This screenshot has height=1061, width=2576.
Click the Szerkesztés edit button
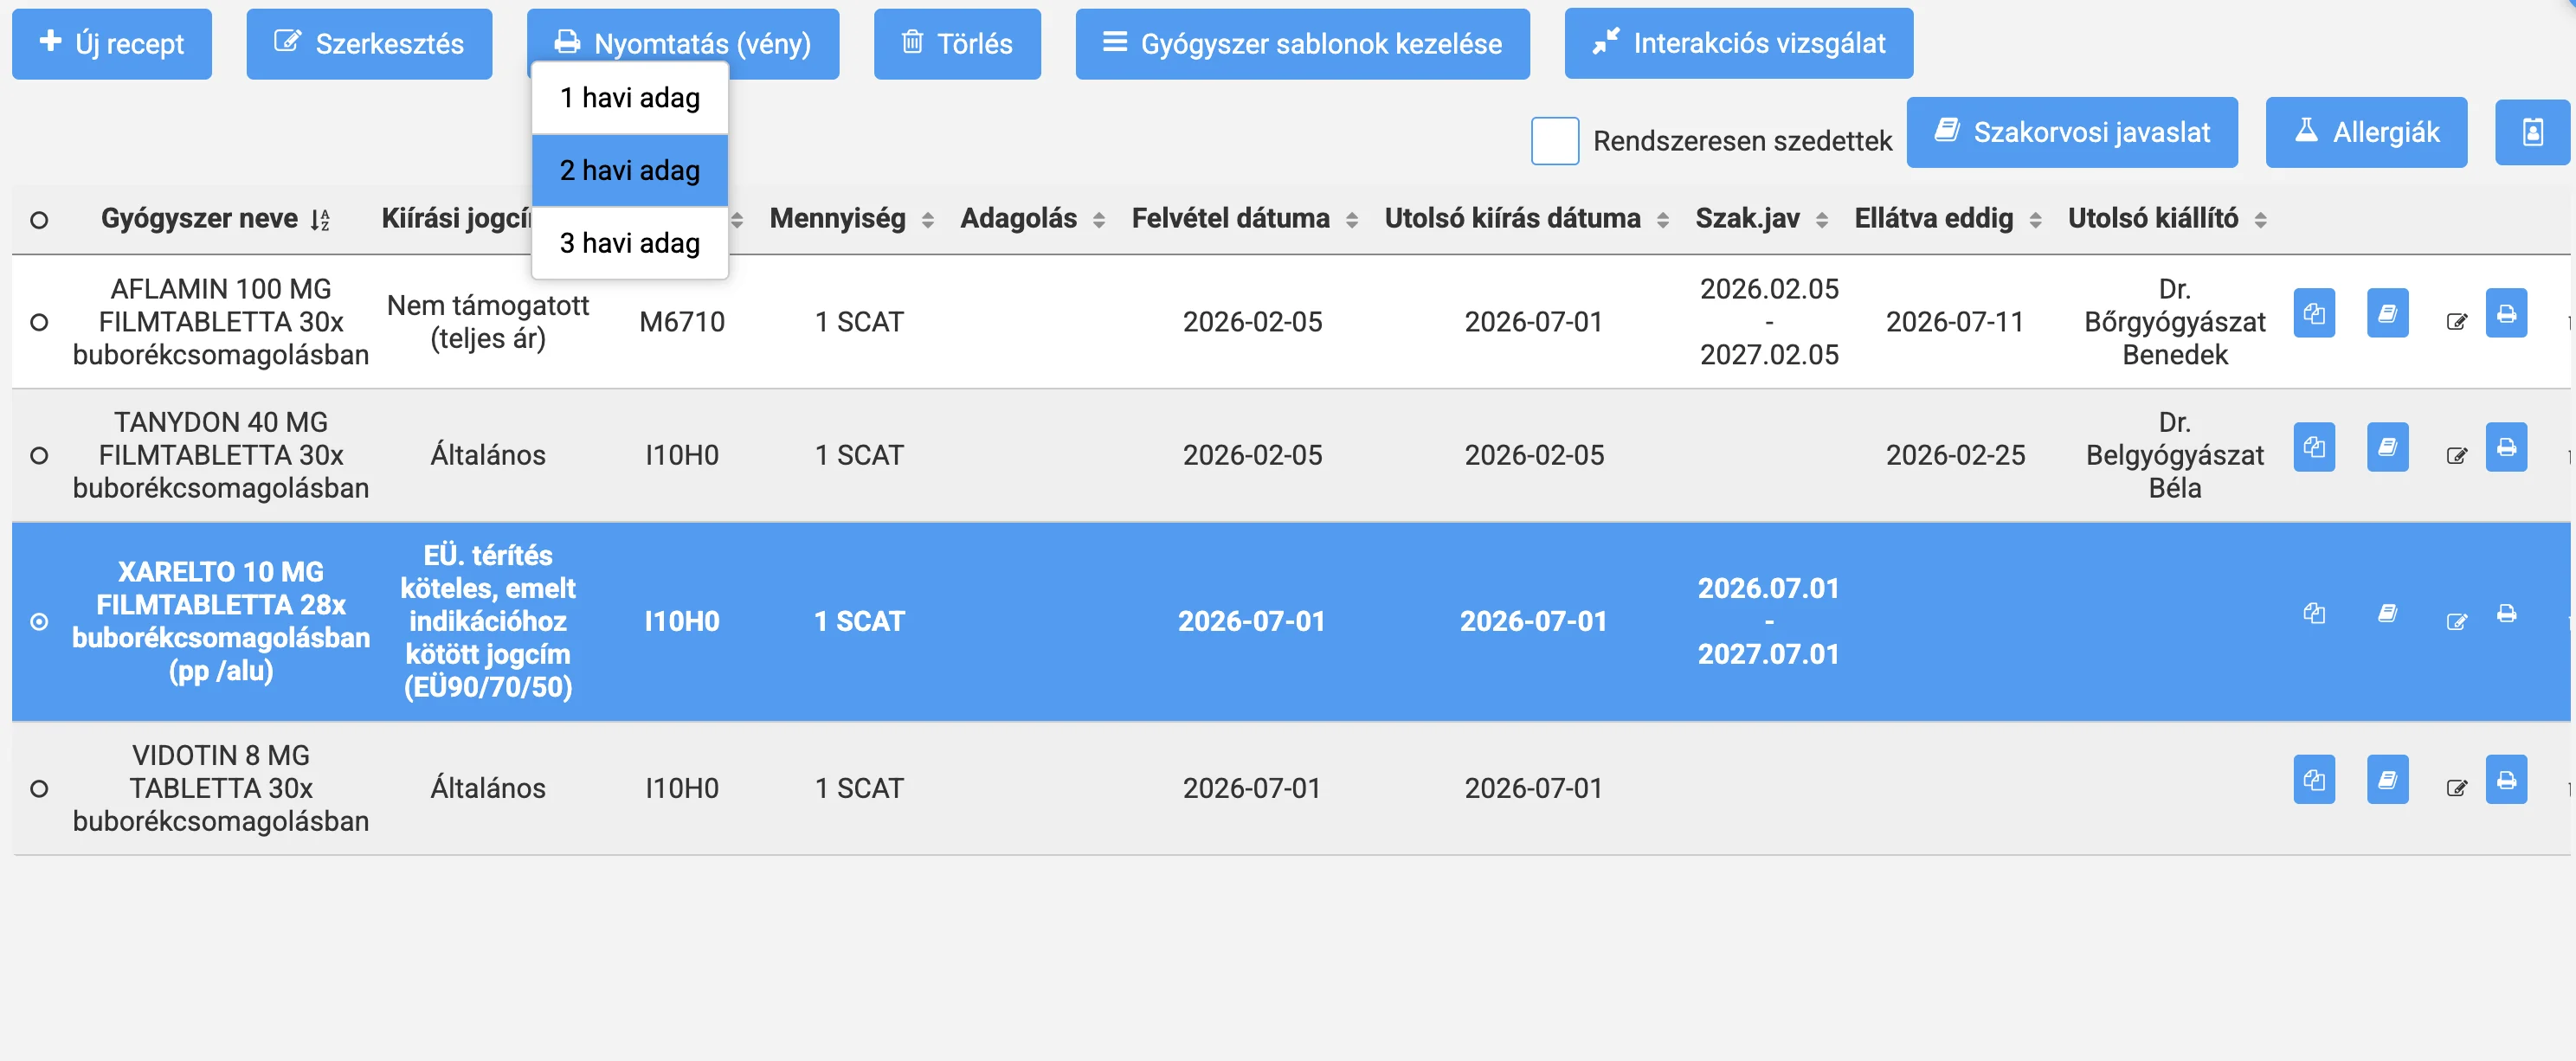(369, 43)
